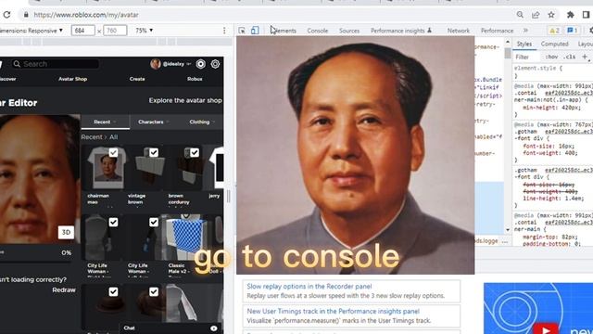This screenshot has height=334, width=593.
Task: Click the @idealry profile avatar
Action: coord(156,64)
